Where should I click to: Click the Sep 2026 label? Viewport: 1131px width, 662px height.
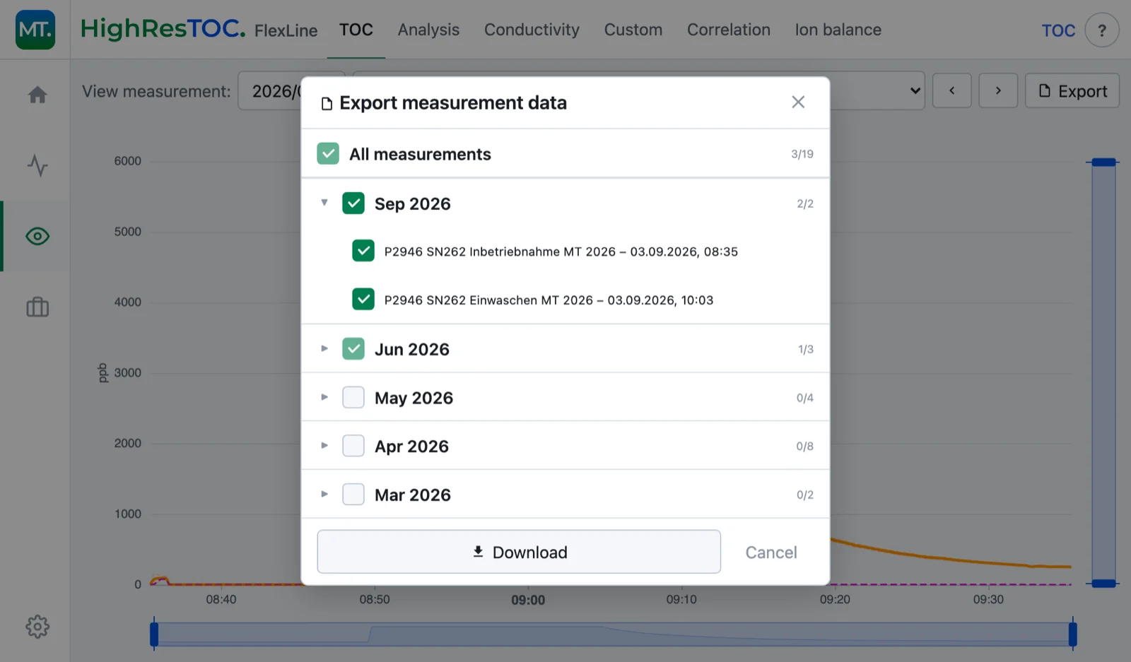point(412,203)
